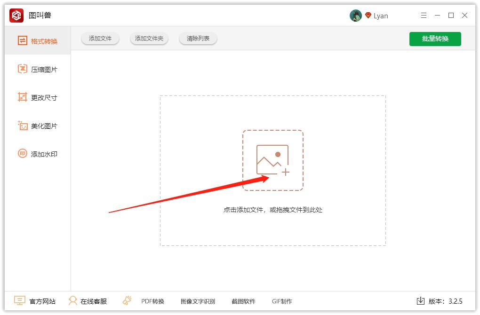Click the add image placeholder icon

pos(272,160)
